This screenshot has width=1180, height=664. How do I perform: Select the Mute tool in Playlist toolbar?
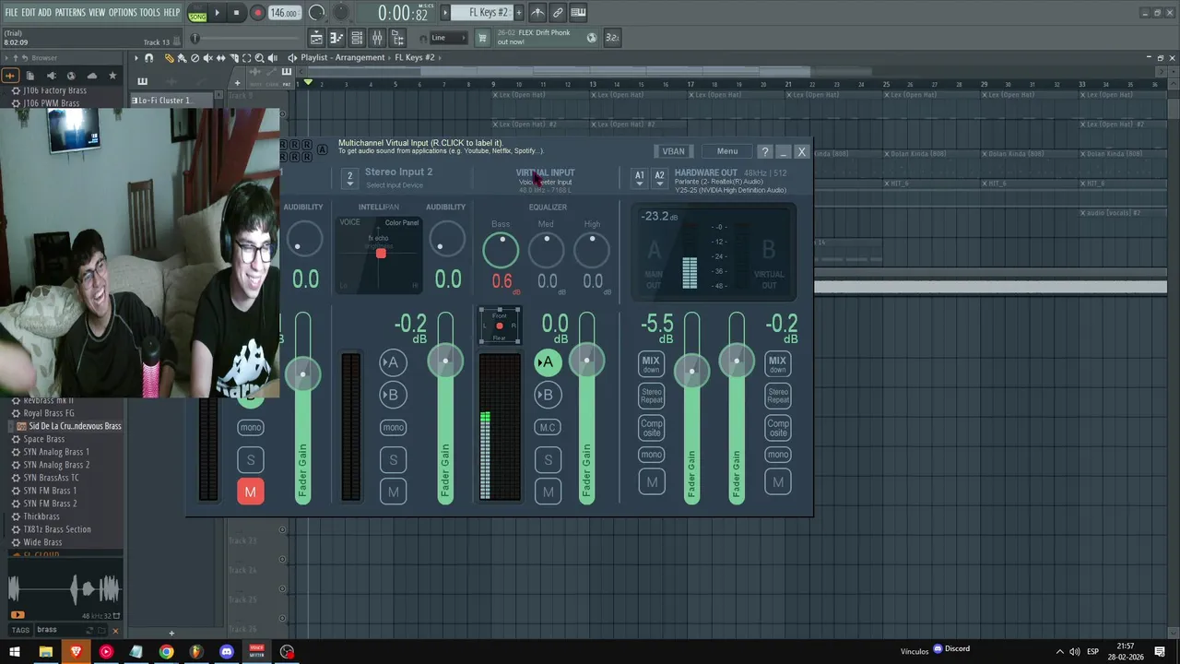(207, 58)
